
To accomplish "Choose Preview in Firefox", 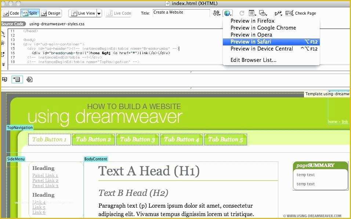I will click(271, 21).
